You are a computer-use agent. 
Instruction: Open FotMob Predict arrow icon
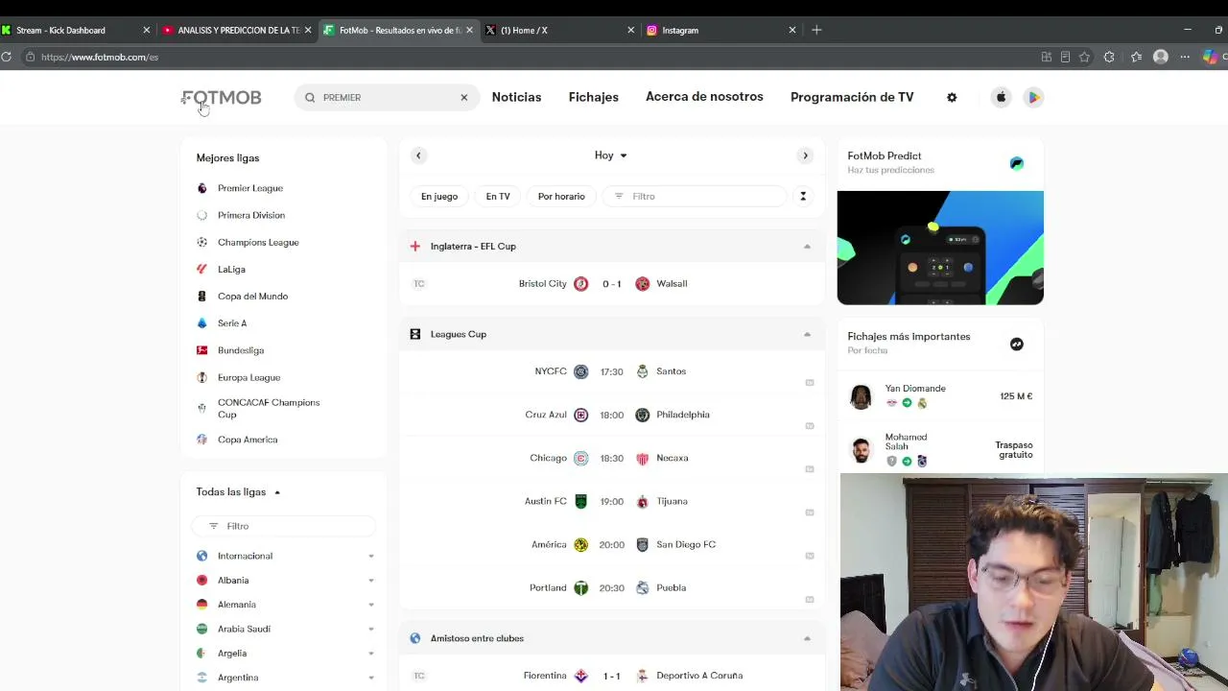point(1016,163)
